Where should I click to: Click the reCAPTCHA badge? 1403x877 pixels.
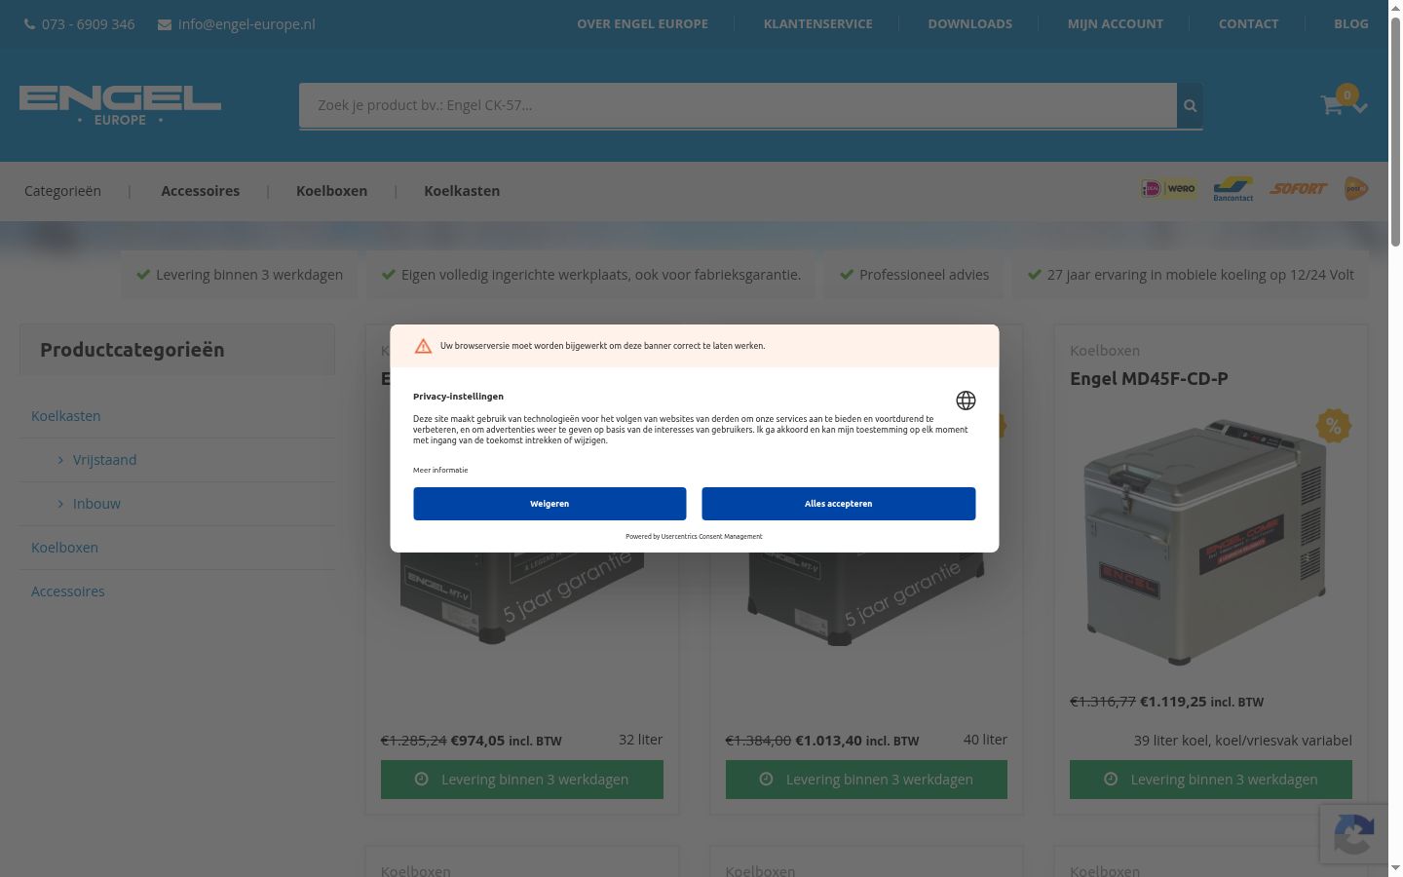(x=1354, y=834)
